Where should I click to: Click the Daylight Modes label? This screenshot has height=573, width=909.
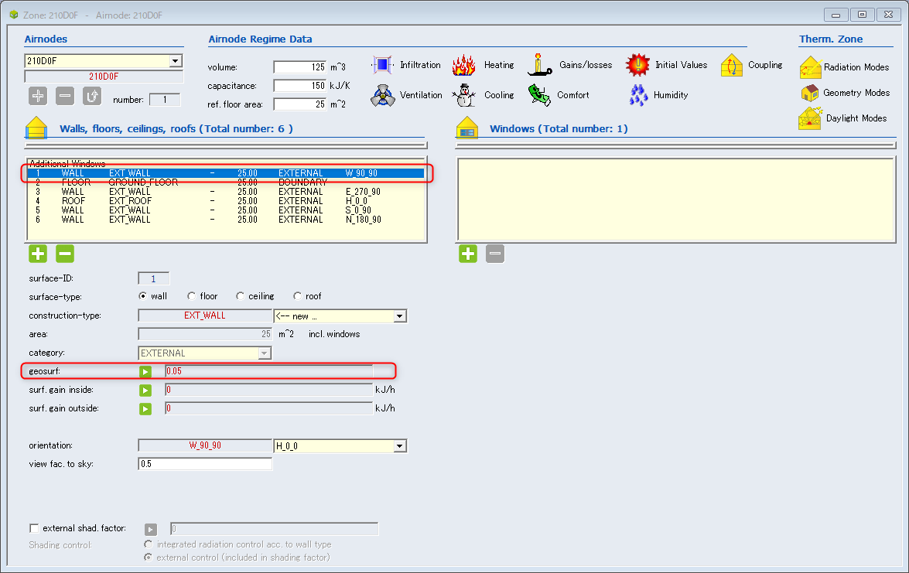coord(856,118)
